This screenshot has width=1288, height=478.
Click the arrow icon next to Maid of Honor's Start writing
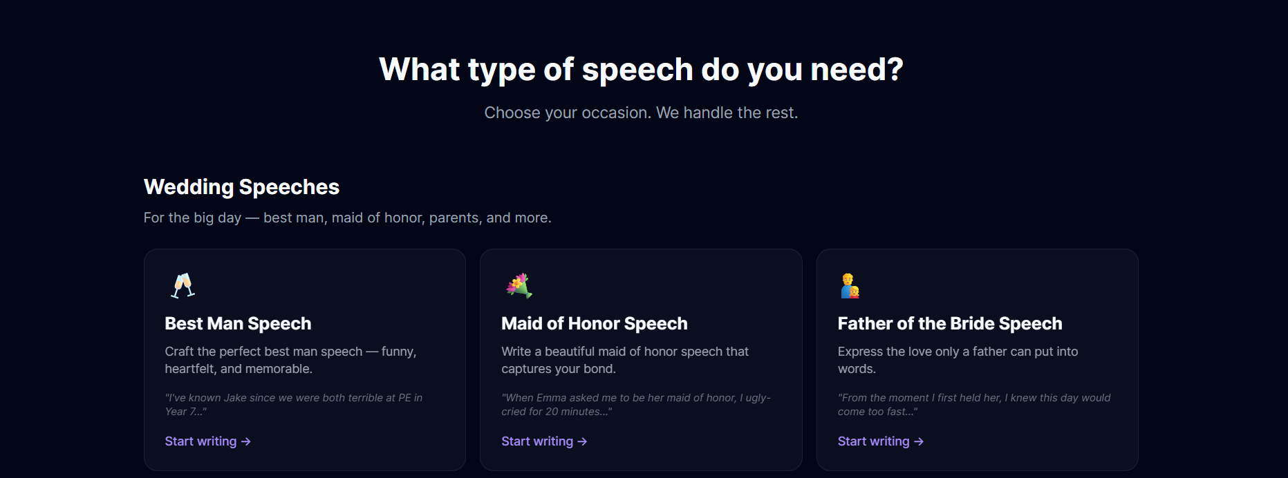pos(583,441)
